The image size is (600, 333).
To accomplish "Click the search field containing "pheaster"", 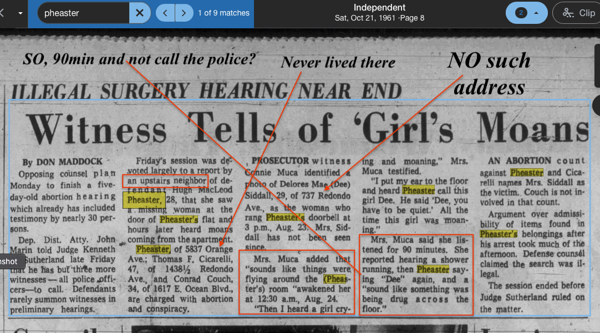I will pos(83,13).
